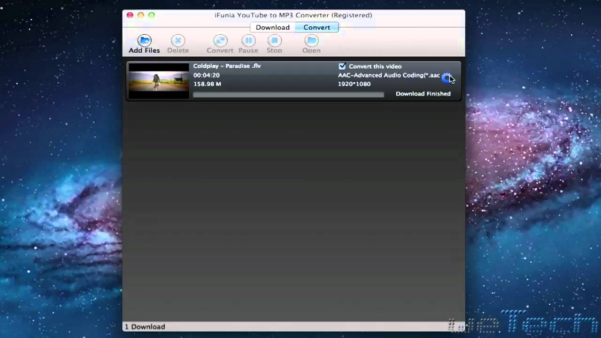Open output settings via the gear icon
The height and width of the screenshot is (338, 601).
pos(446,77)
